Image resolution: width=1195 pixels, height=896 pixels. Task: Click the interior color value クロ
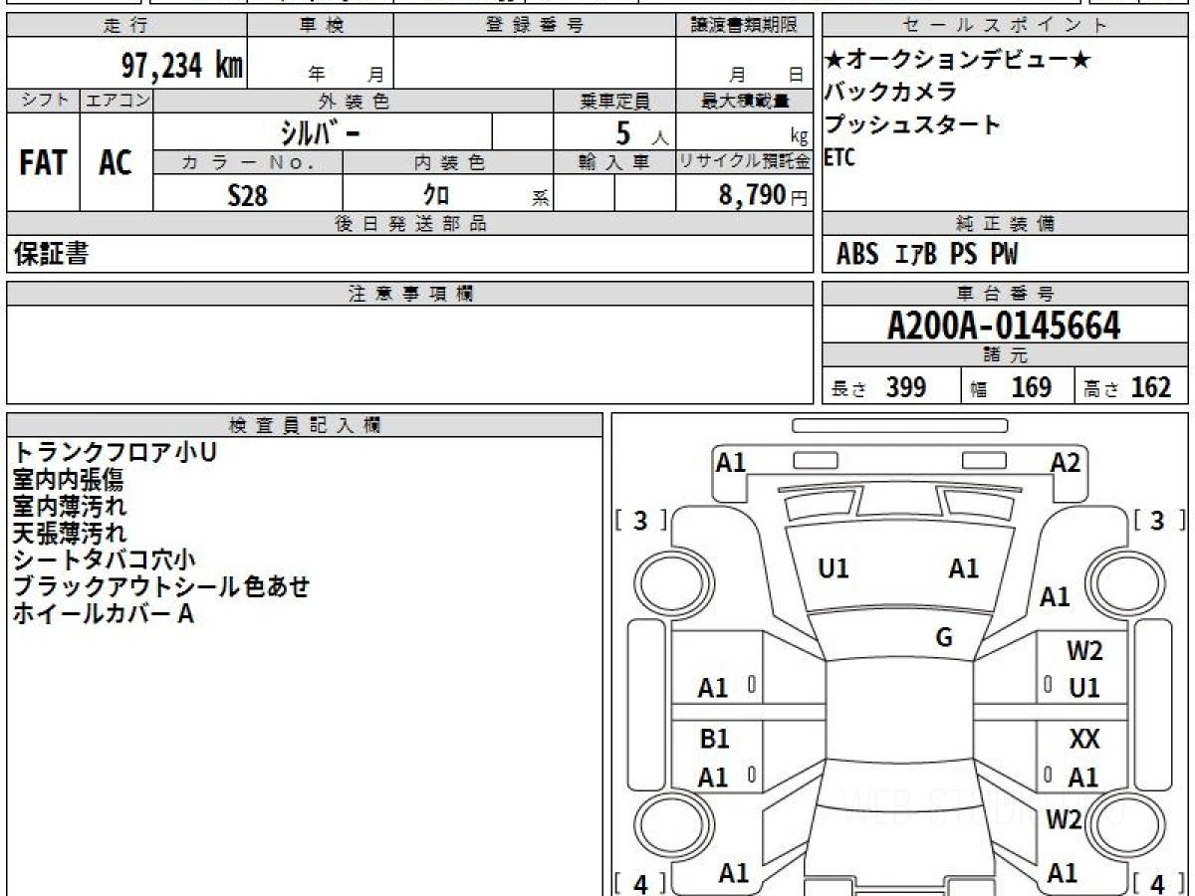[x=435, y=195]
